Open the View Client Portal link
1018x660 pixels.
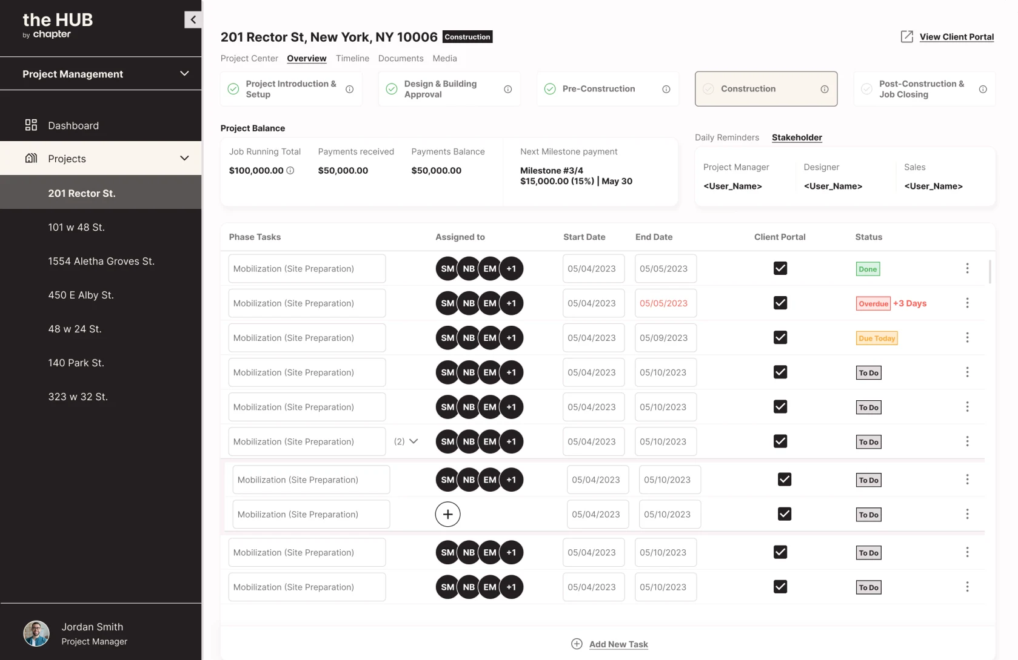[957, 37]
